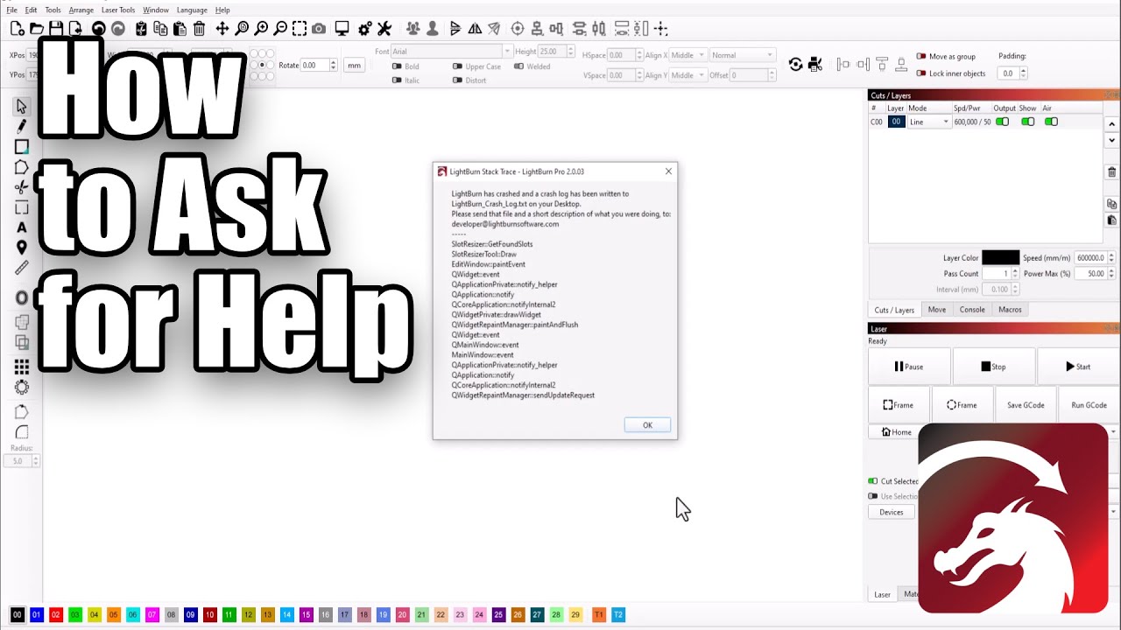Image resolution: width=1121 pixels, height=630 pixels.
Task: Click OK in the Stack Trace dialog
Action: (x=647, y=425)
